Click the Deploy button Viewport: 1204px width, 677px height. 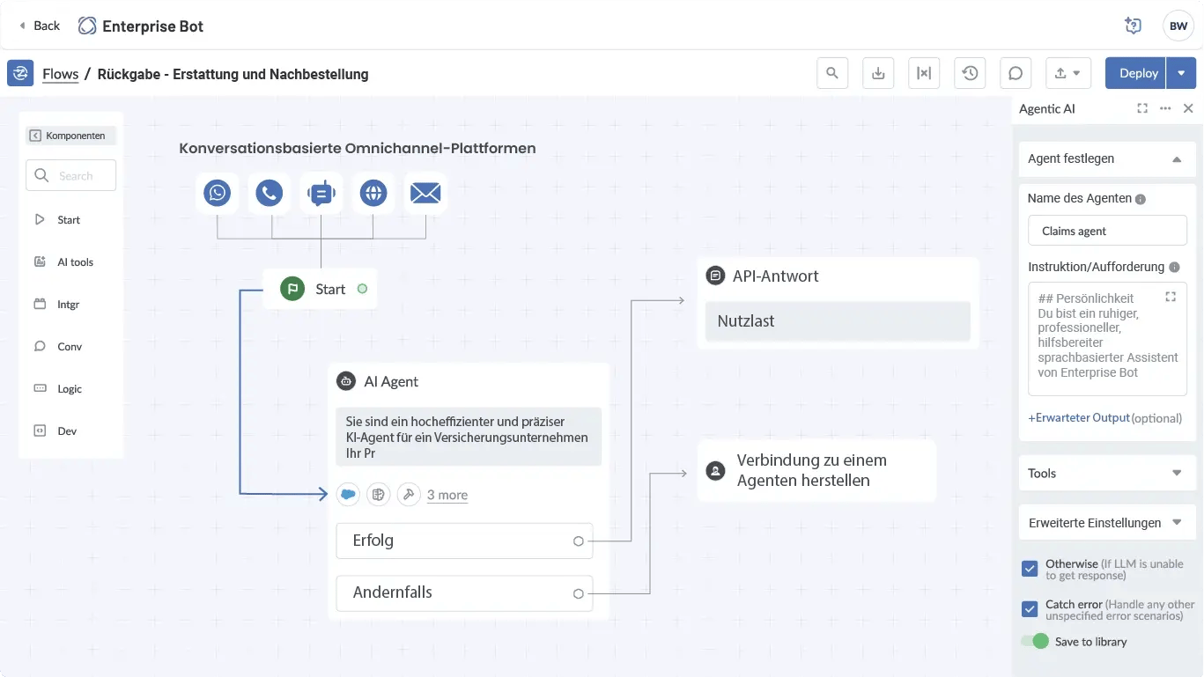pos(1138,74)
